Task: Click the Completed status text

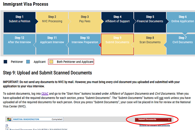Action: click(57, 119)
